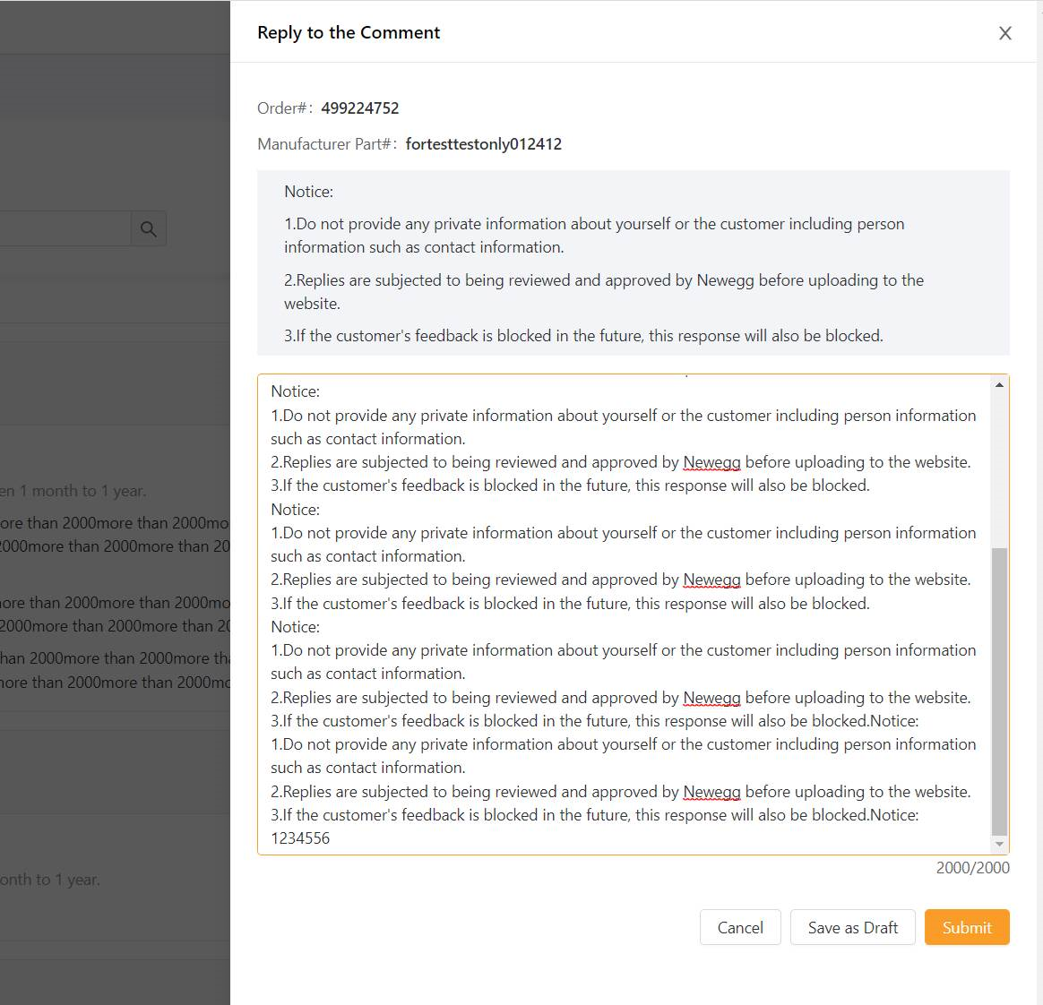The height and width of the screenshot is (1005, 1043).
Task: Cancel the comment reply
Action: pyautogui.click(x=739, y=927)
